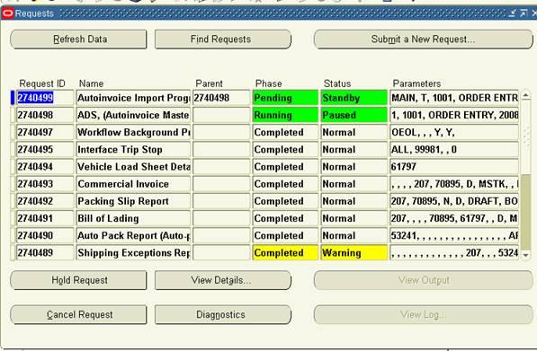
Task: Select Request ID 2740499 field
Action: click(45, 98)
